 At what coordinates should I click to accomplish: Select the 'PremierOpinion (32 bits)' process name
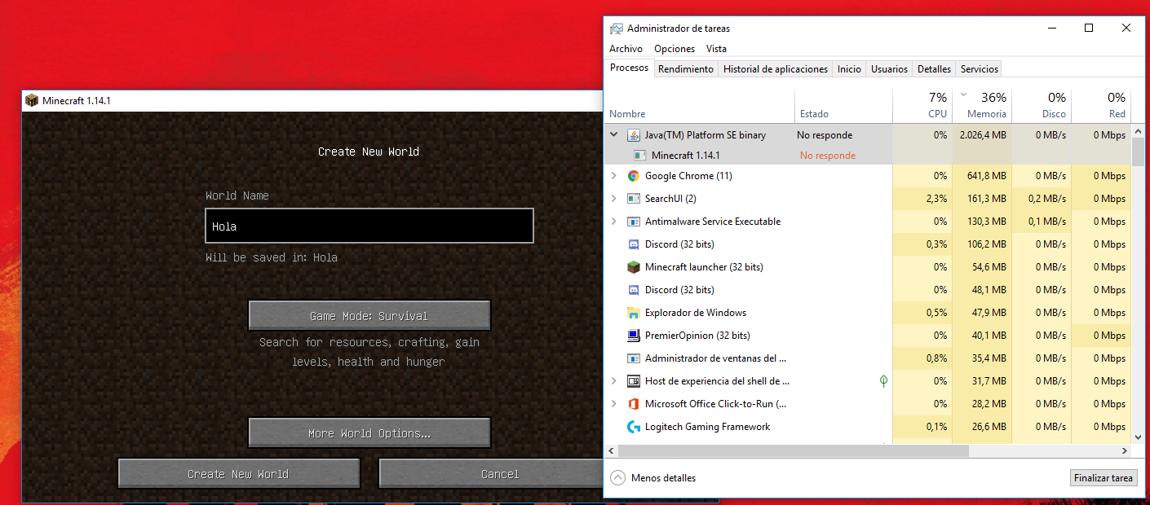(697, 336)
